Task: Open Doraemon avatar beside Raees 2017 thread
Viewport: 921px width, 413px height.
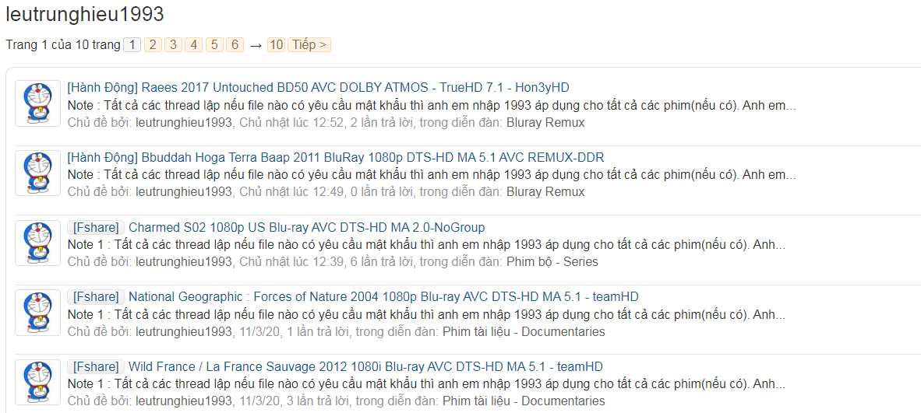Action: [37, 103]
